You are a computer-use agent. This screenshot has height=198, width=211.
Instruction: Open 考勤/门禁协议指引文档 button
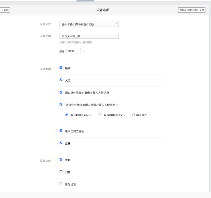192,10
